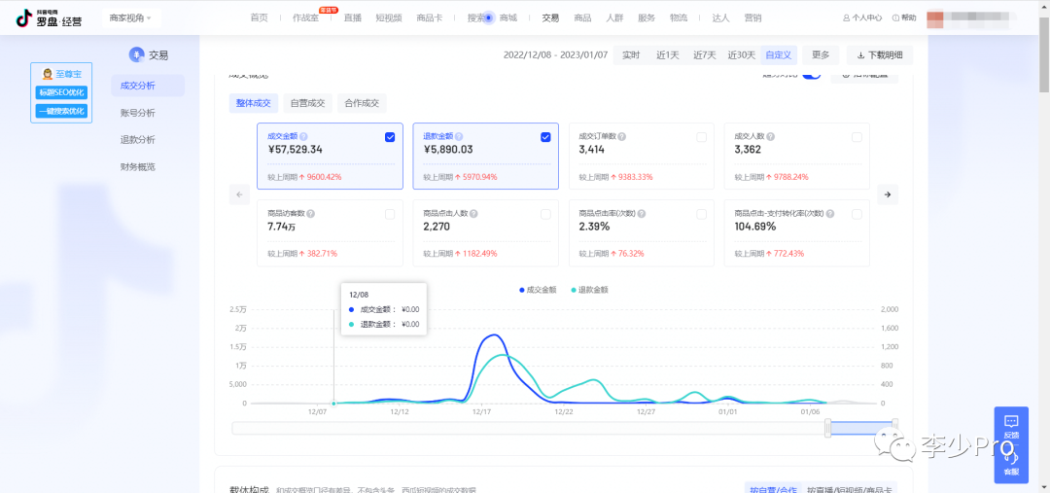Click the 至尊宝 plugin avatar icon

coord(48,74)
